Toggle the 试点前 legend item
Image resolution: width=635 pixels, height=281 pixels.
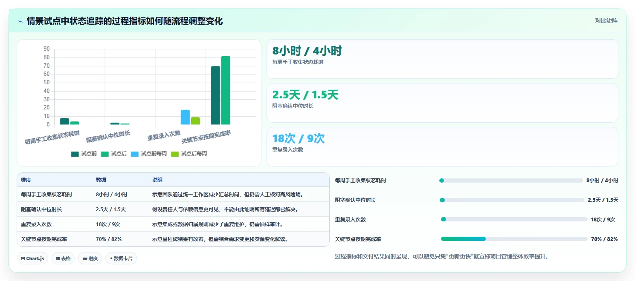(84, 154)
